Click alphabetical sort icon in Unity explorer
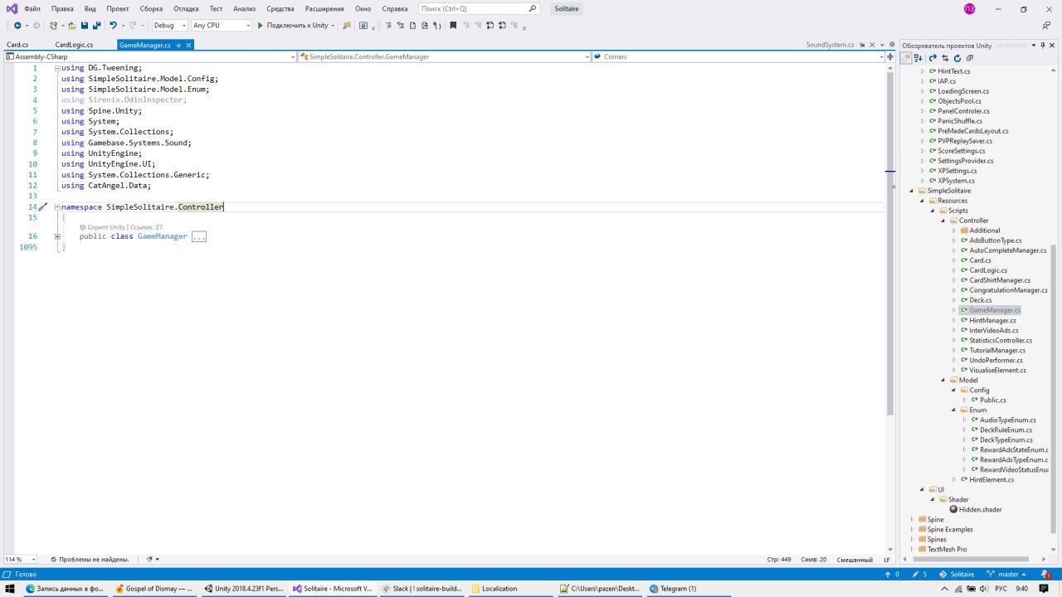 (918, 58)
